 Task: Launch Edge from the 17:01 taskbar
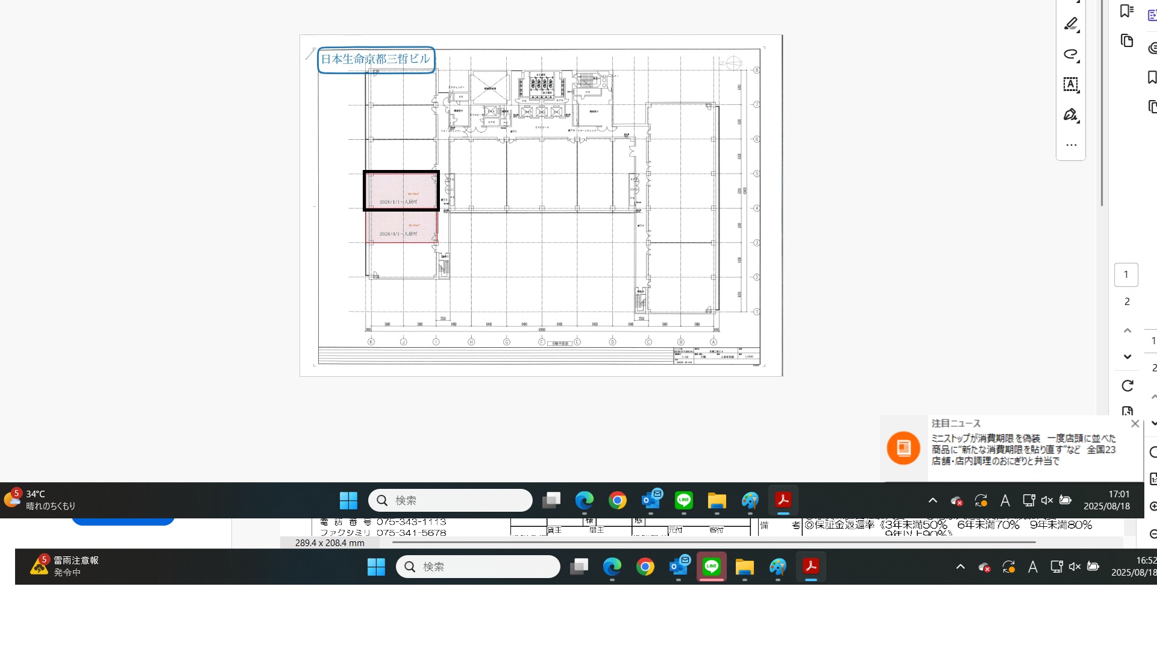click(585, 500)
